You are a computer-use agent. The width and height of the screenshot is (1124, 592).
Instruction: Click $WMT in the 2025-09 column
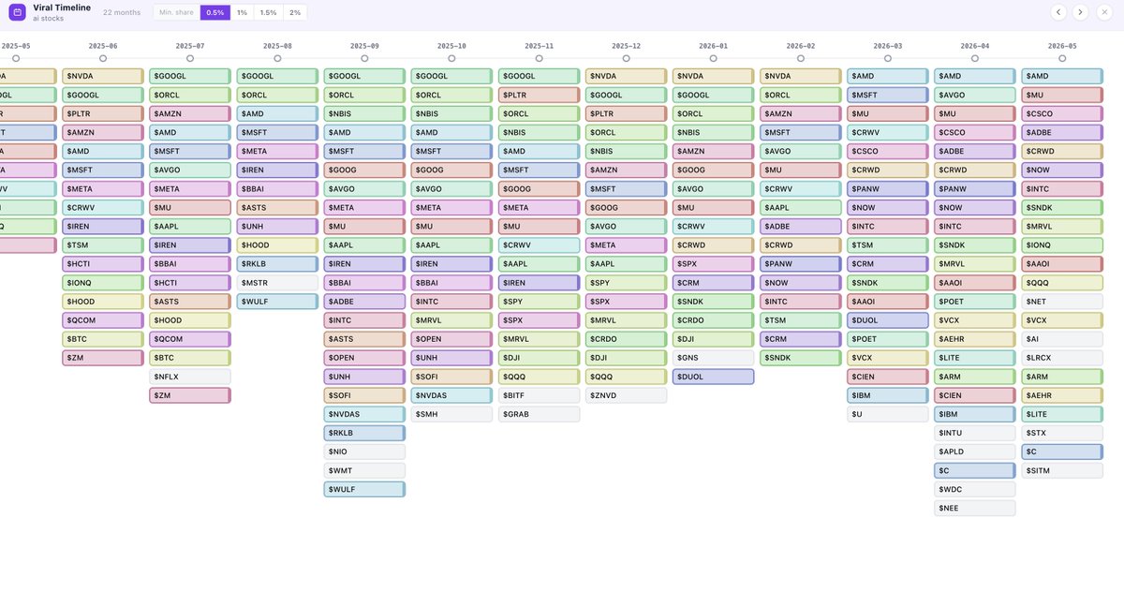tap(364, 470)
